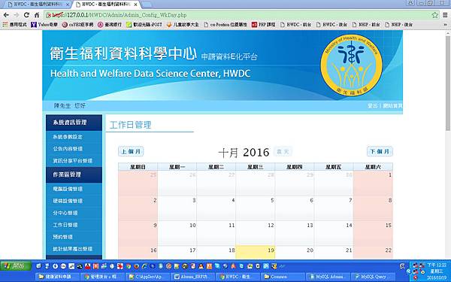Select the 作業區管理 sidebar header
Image resolution: width=451 pixels, height=282 pixels.
(74, 174)
